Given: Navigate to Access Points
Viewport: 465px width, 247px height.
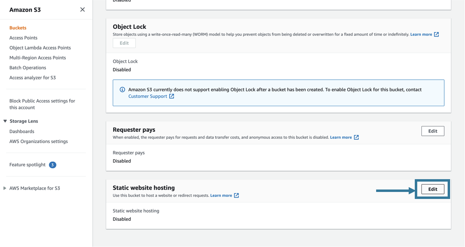Looking at the screenshot, I should click(x=23, y=37).
